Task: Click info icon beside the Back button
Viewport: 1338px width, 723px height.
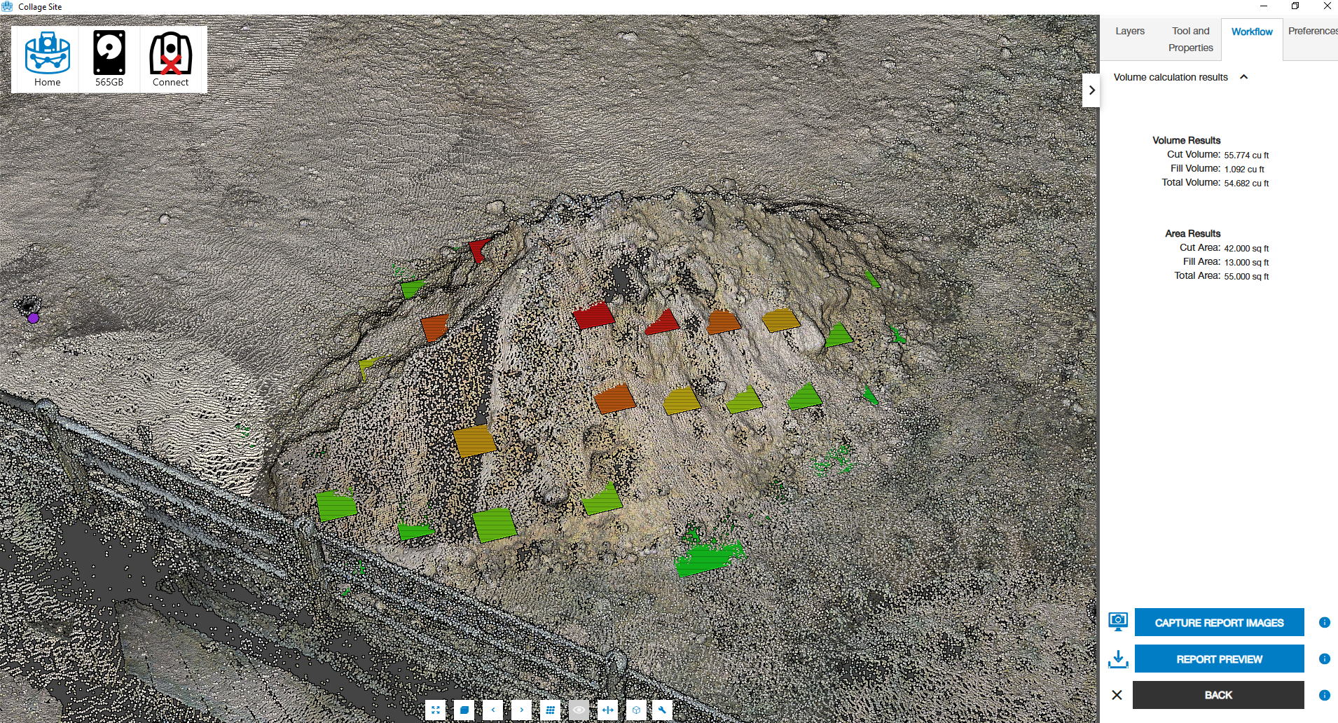Action: (x=1324, y=695)
